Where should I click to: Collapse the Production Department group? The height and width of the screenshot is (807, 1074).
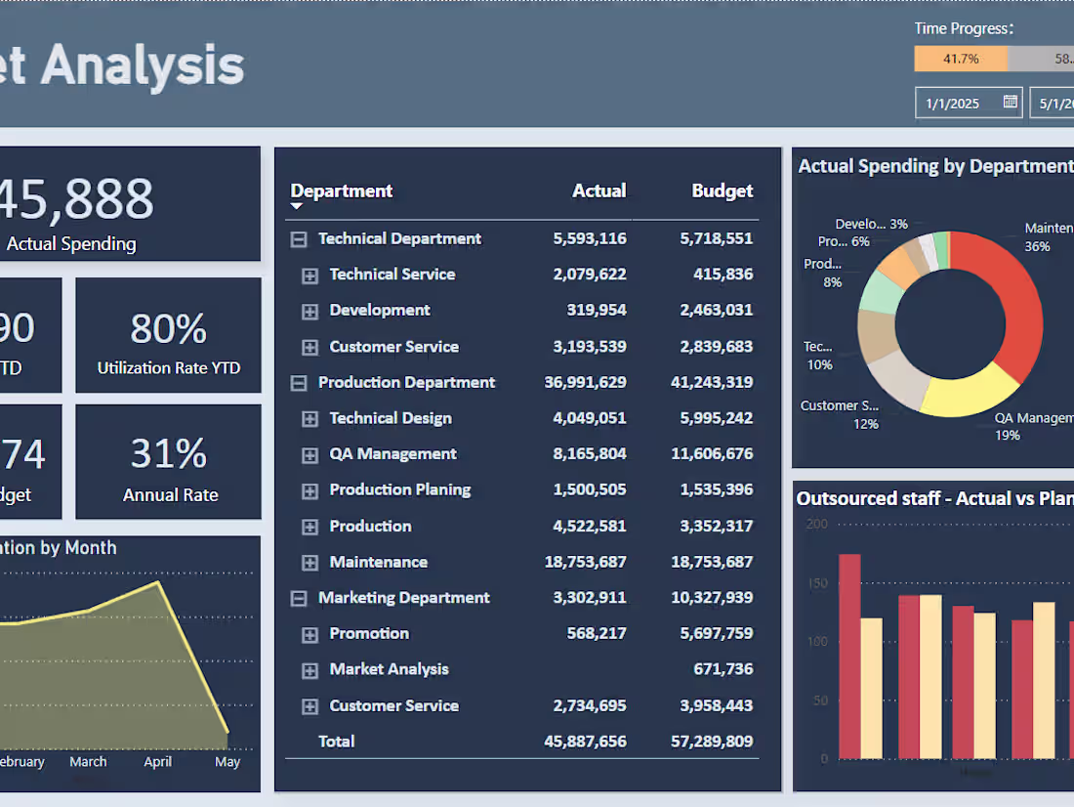click(x=298, y=382)
